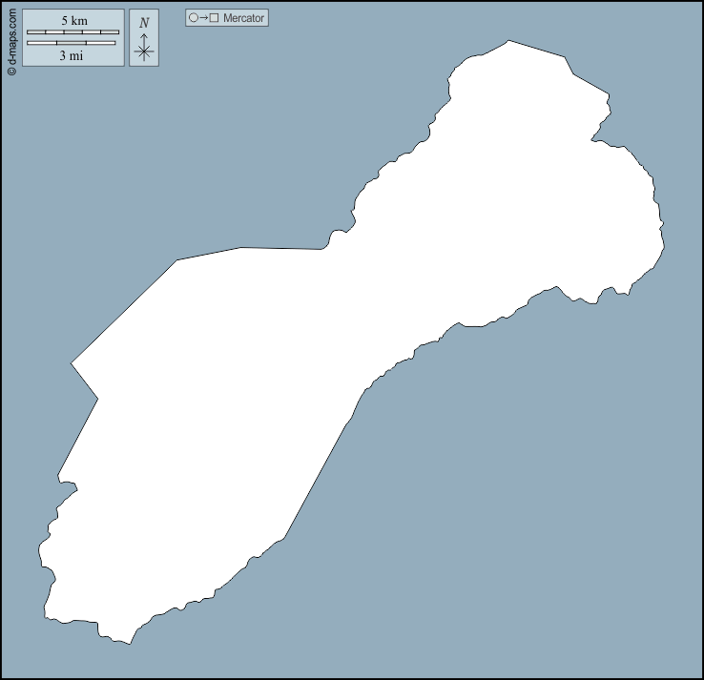Click the 5 km scale text
704x680 pixels.
(73, 21)
